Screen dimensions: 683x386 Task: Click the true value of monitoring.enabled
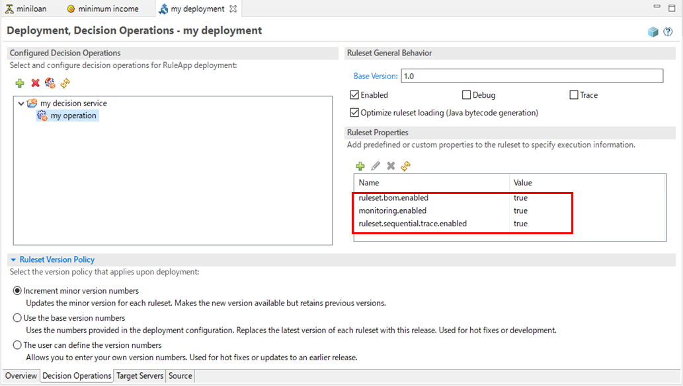(520, 211)
